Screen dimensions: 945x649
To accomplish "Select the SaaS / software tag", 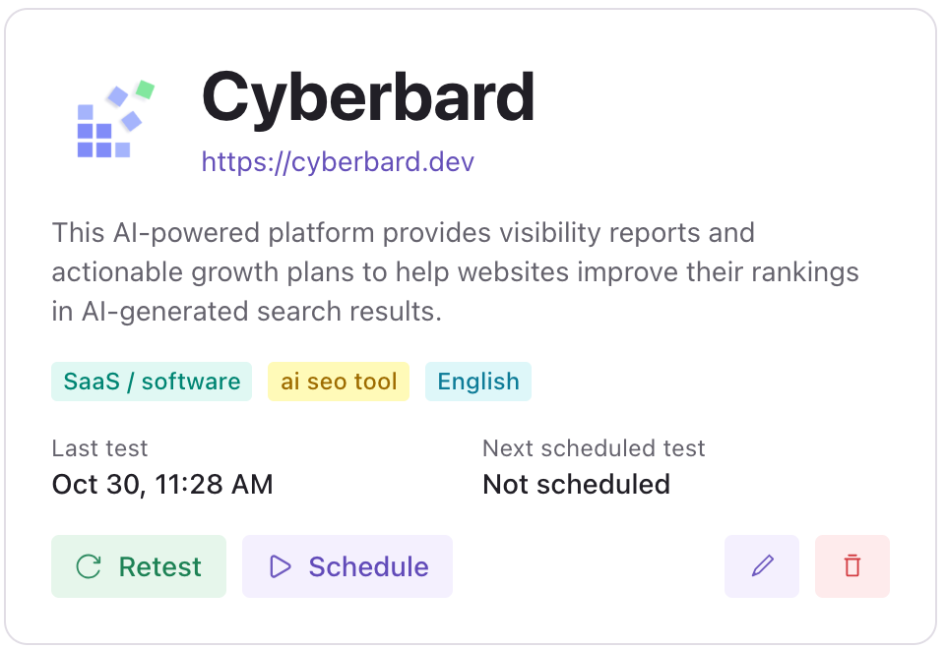I will point(152,382).
